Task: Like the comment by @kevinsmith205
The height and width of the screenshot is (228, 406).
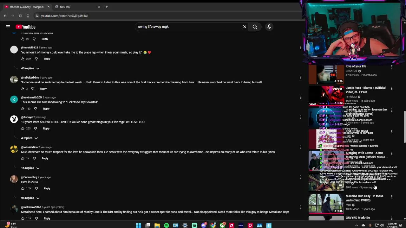Action: (x=23, y=109)
